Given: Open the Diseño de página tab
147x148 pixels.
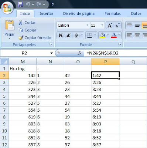Looking at the screenshot, I should tap(79, 13).
